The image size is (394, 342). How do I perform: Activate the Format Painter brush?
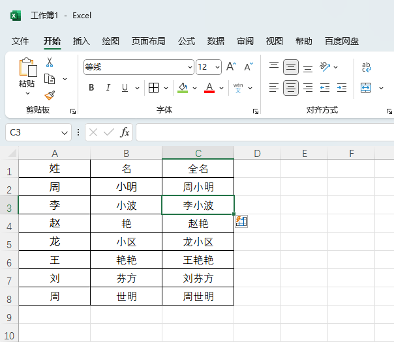[50, 95]
